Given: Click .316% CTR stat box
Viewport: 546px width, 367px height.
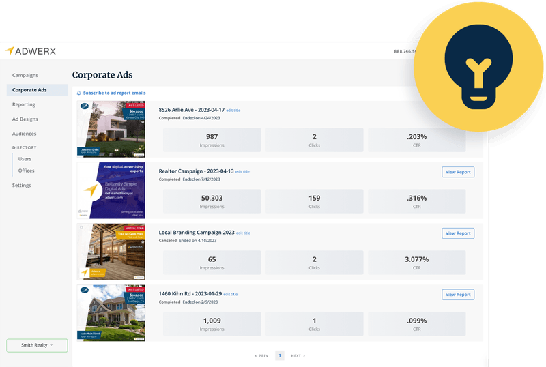Looking at the screenshot, I should coord(416,201).
